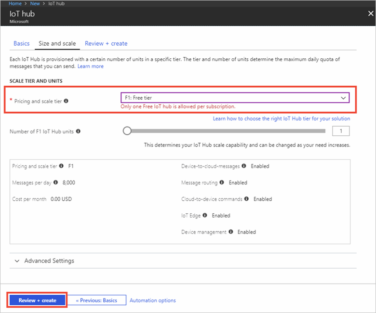Click Home in the breadcrumb
Screen dimensions: 376x313
15,3
